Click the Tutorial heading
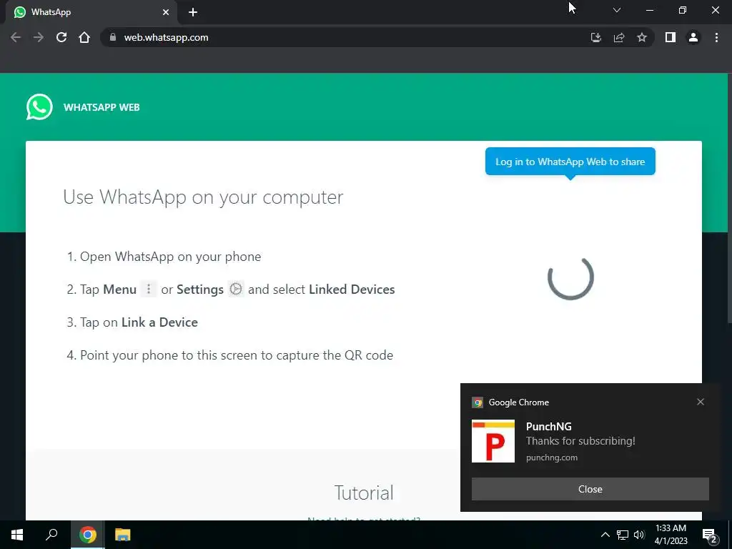Viewport: 732px width, 549px height. pyautogui.click(x=364, y=493)
